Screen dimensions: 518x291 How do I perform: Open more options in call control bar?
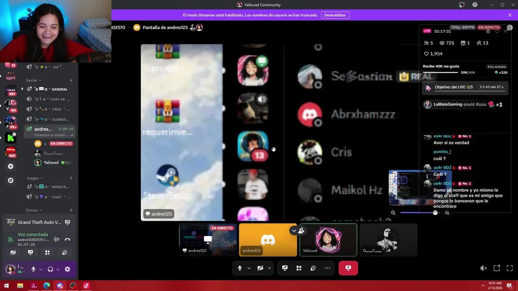[x=327, y=268]
